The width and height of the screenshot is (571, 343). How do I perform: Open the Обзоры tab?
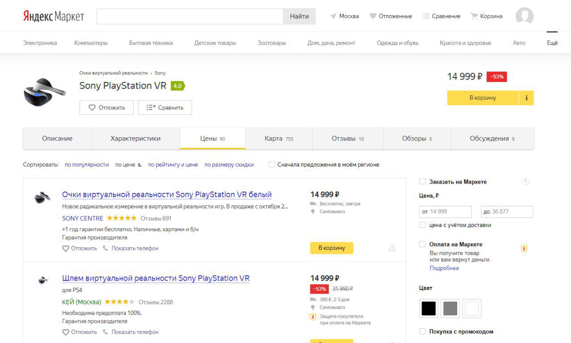click(x=417, y=139)
